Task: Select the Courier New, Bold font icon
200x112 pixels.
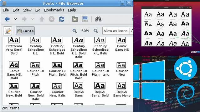Action: (13, 86)
